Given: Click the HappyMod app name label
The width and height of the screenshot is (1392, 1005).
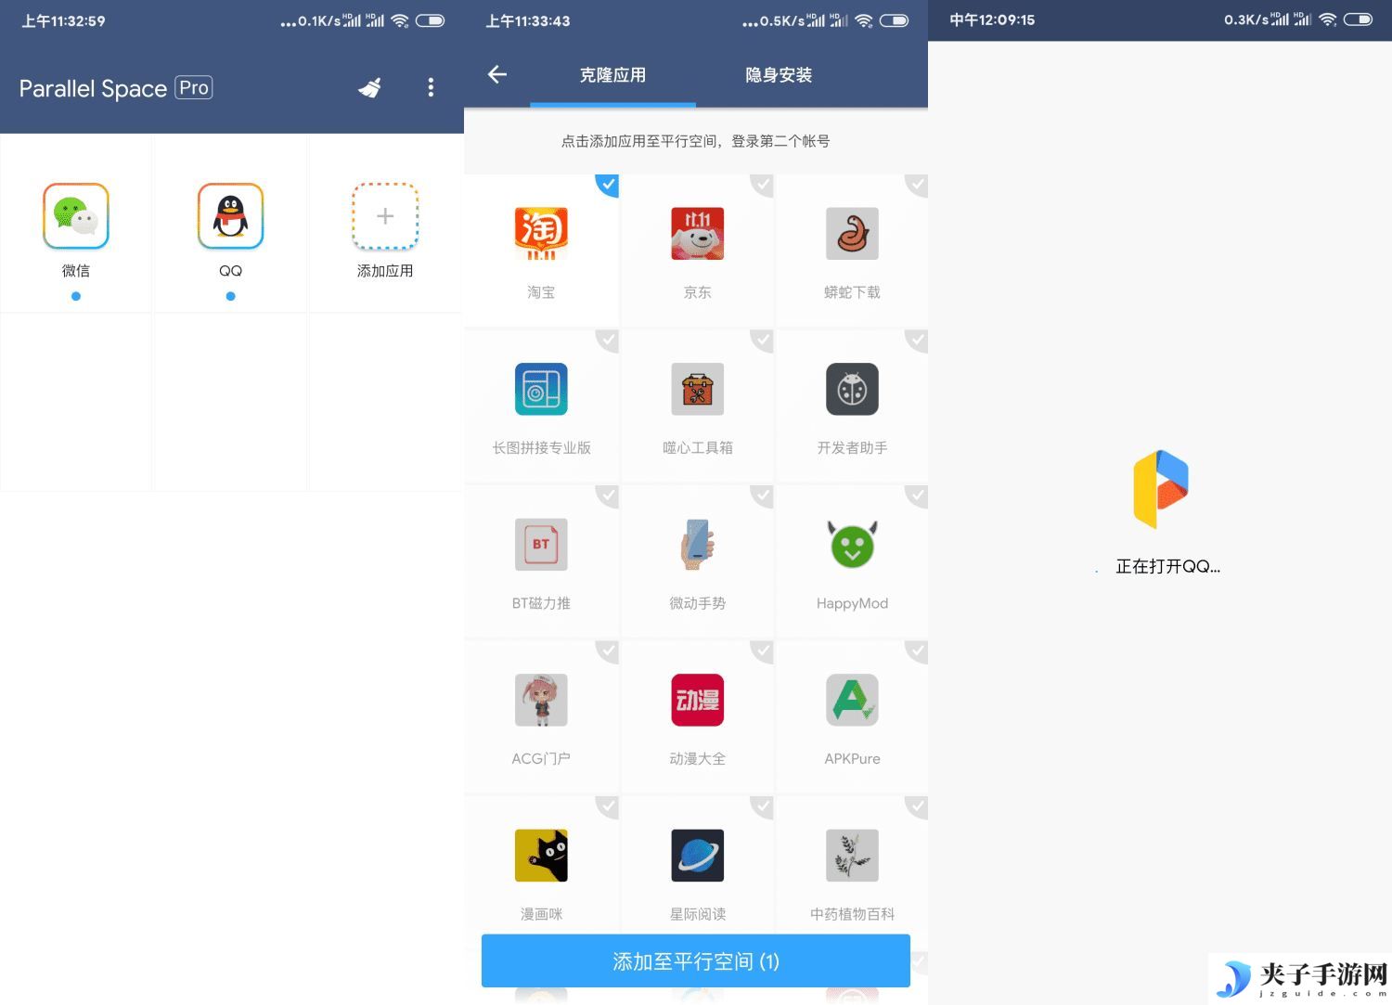Looking at the screenshot, I should (x=852, y=603).
